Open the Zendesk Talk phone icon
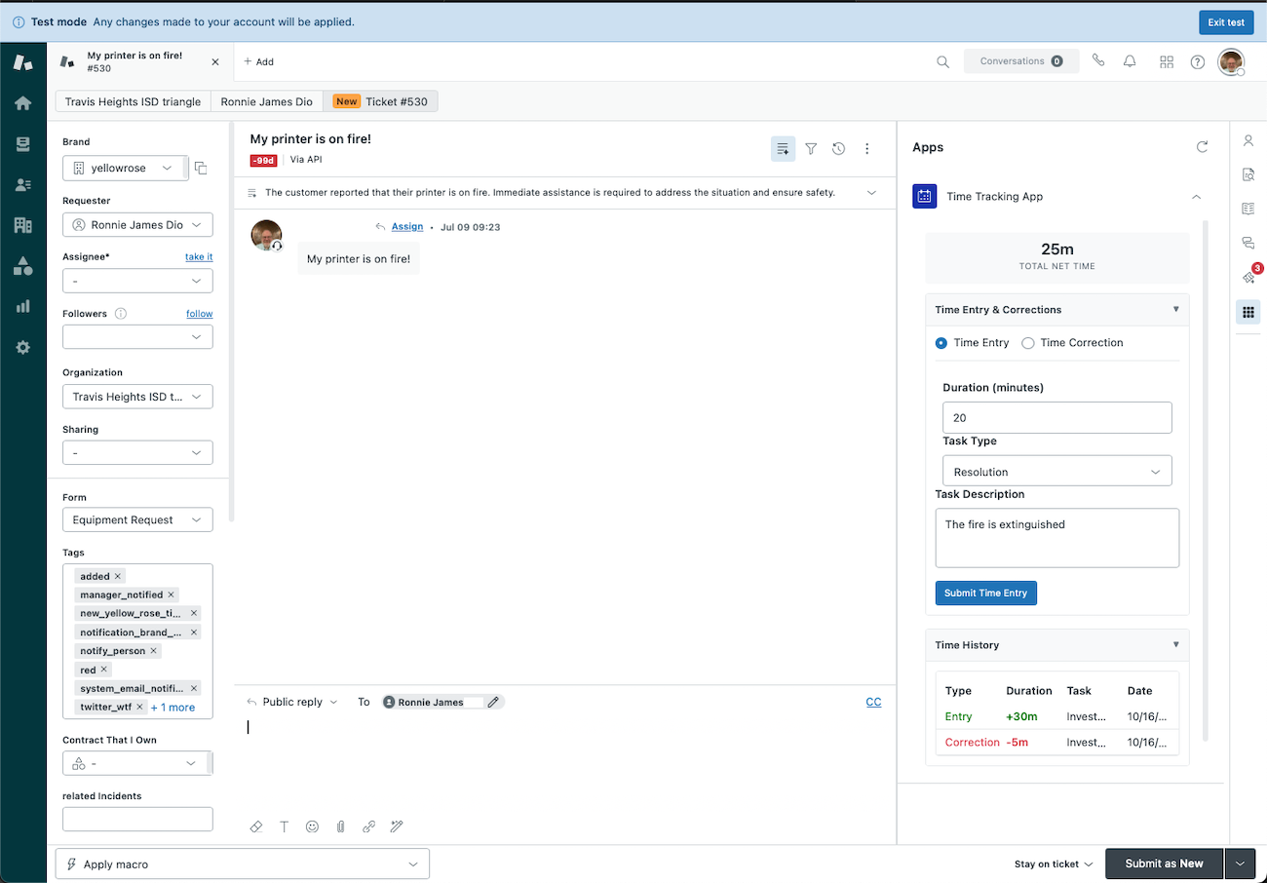 click(x=1098, y=60)
